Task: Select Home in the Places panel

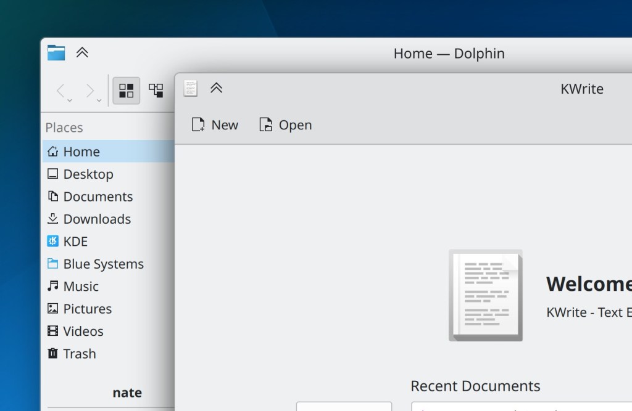Action: 81,152
